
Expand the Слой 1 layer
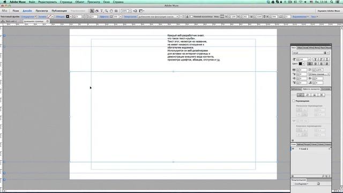(x=300, y=149)
